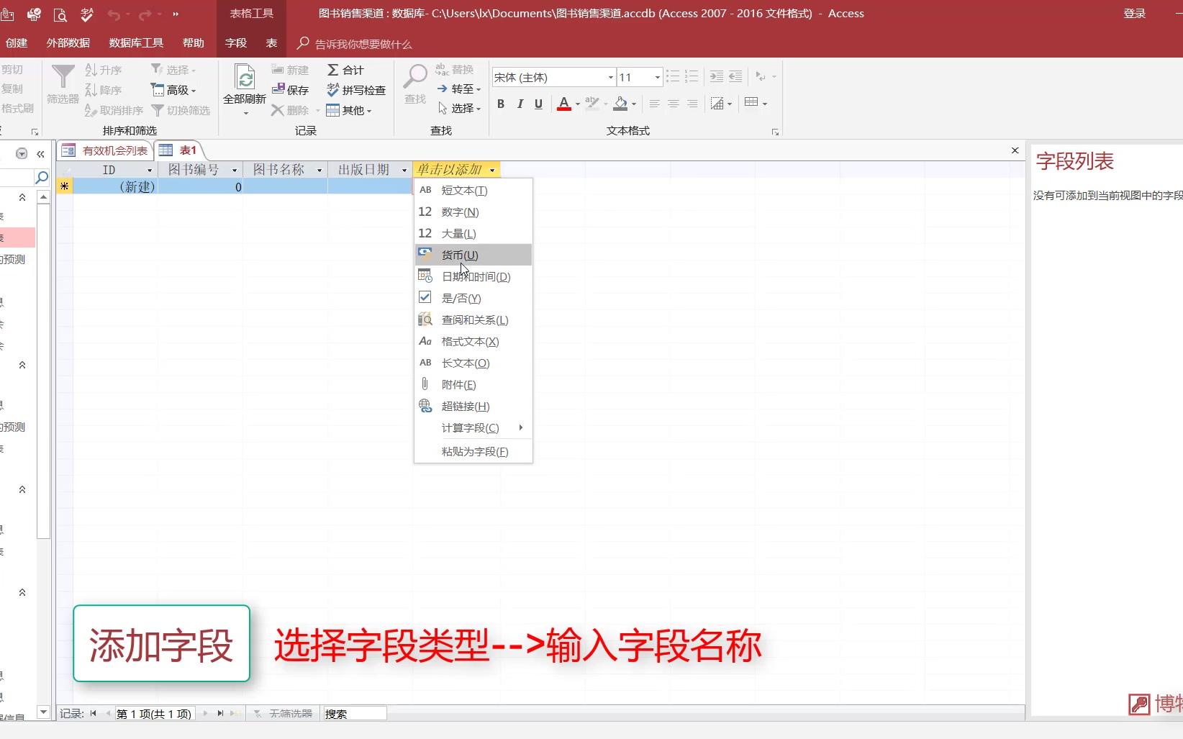The image size is (1183, 739).
Task: Click the 选择 button in Find group
Action: [x=459, y=108]
